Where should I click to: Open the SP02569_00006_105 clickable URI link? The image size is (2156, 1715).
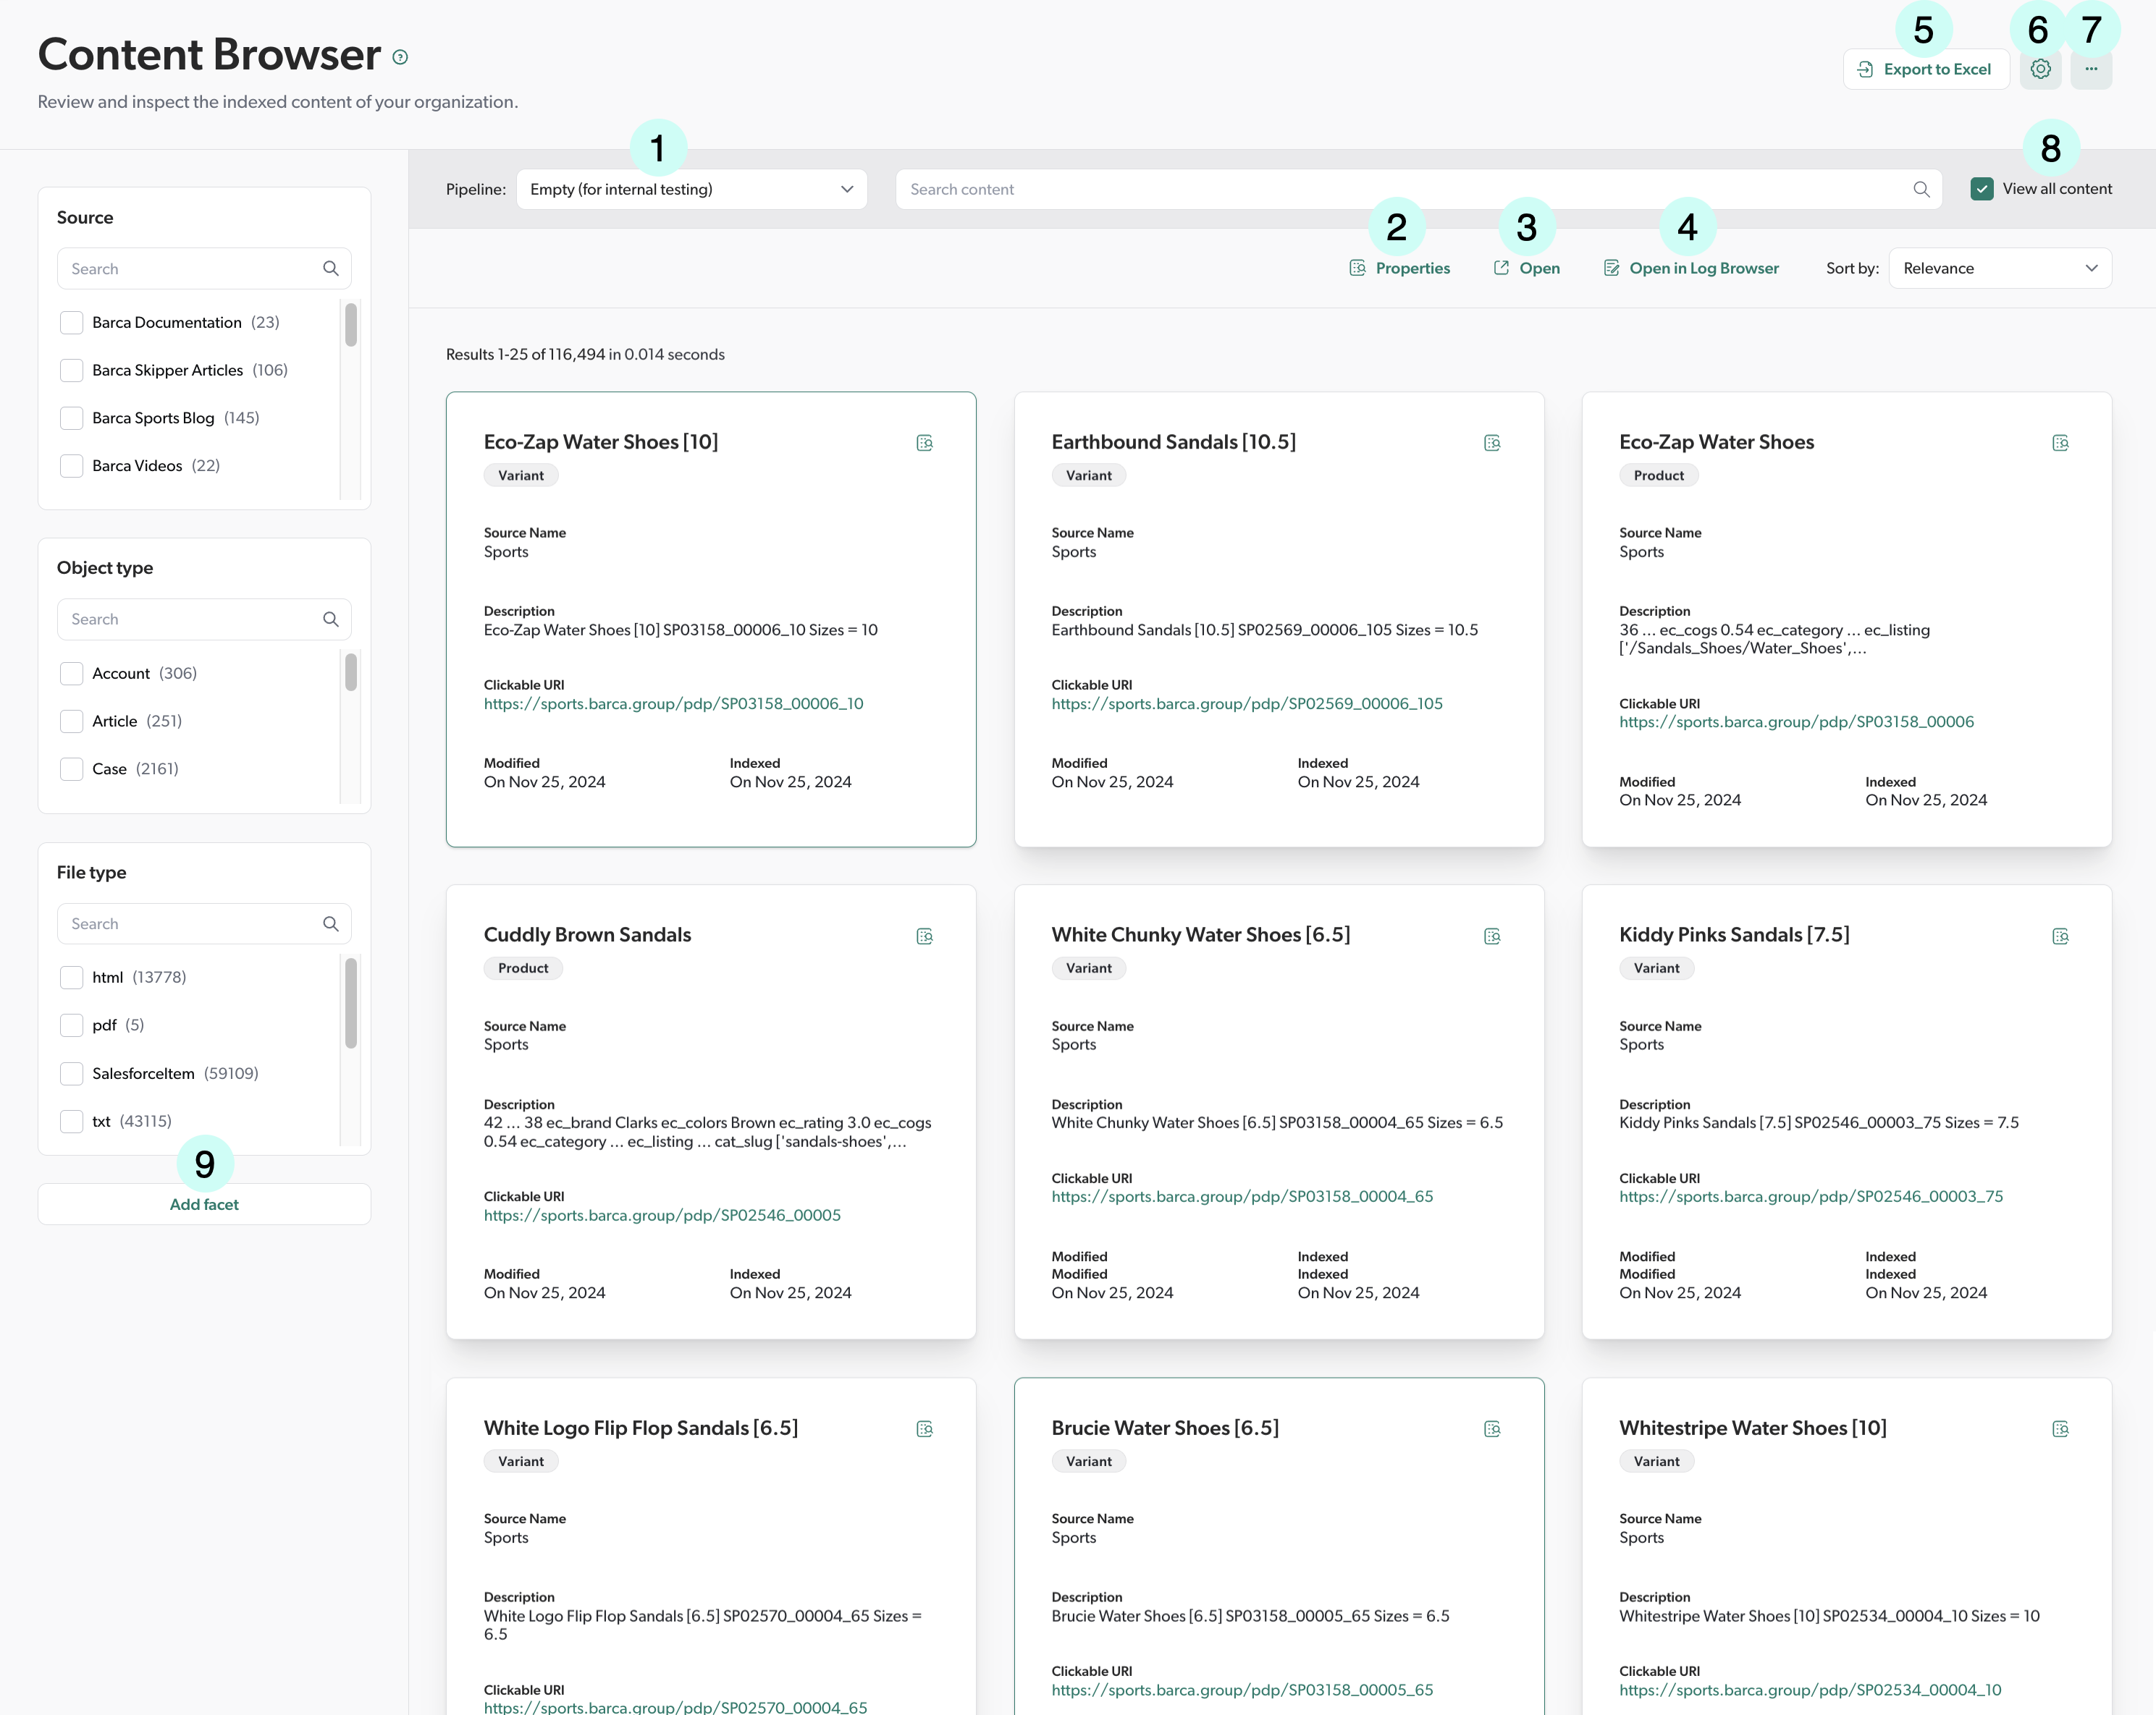pyautogui.click(x=1247, y=703)
